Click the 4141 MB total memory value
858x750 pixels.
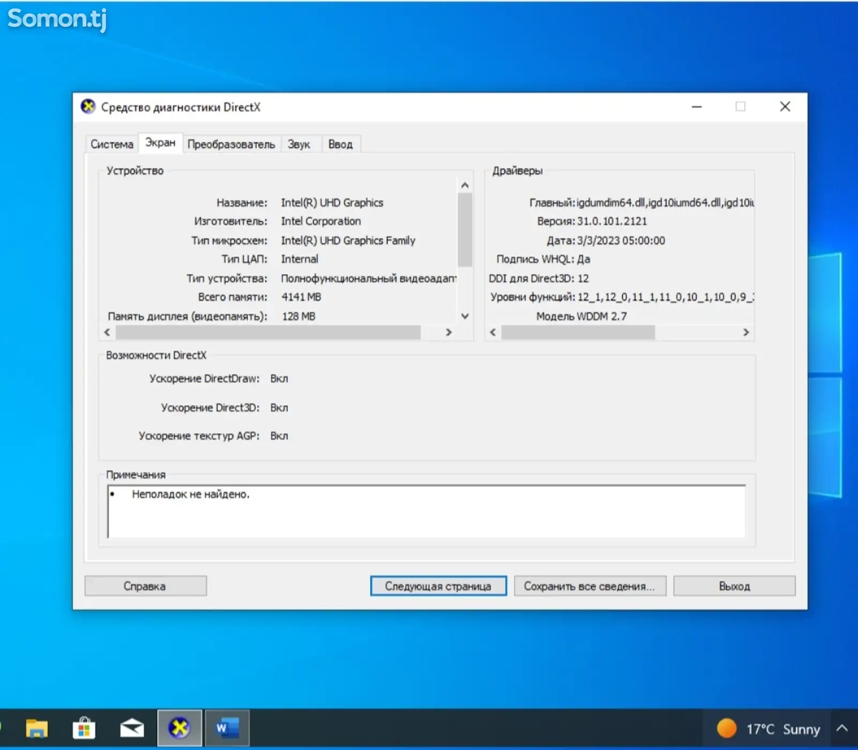[x=301, y=297]
